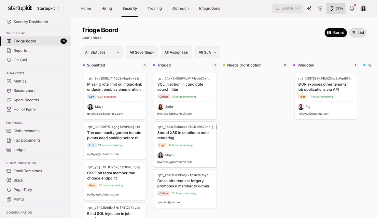Tick the checkbox on Stored XSS card
The image size is (377, 218).
coord(214,127)
